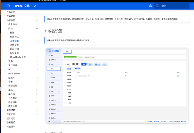Expand the 安装部署 section
This screenshot has width=194, height=133.
pos(37,16)
